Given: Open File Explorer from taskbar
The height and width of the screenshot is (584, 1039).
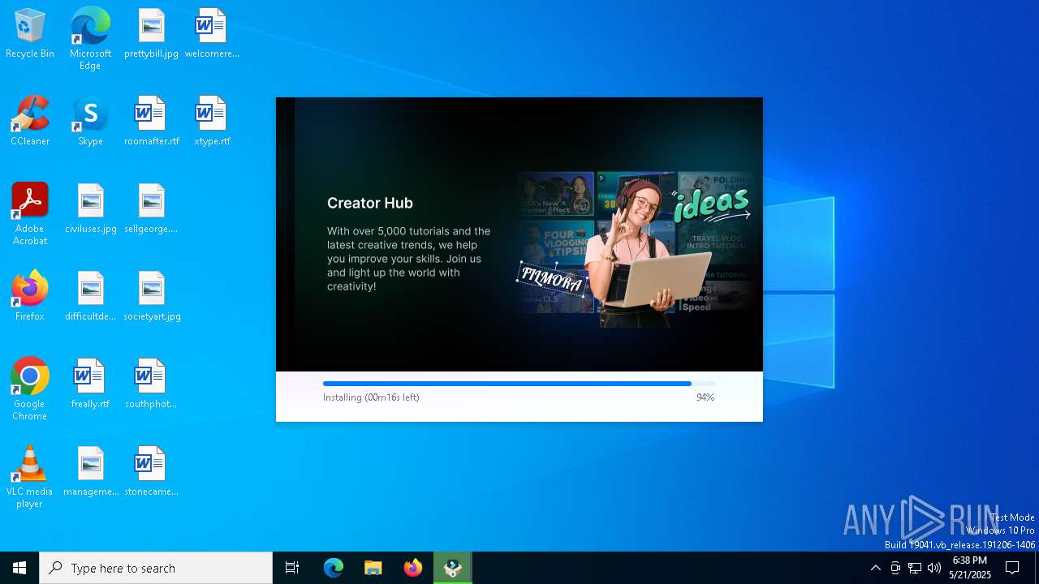Looking at the screenshot, I should pyautogui.click(x=373, y=568).
